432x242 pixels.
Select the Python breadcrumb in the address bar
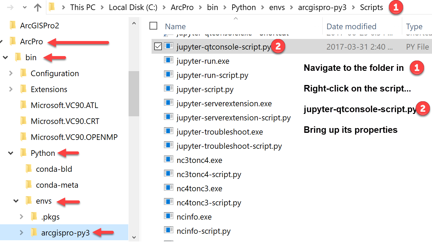[x=244, y=7]
